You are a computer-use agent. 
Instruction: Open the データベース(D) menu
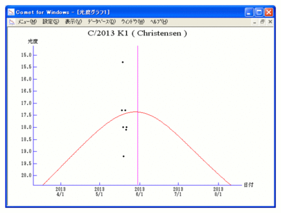[x=102, y=22]
